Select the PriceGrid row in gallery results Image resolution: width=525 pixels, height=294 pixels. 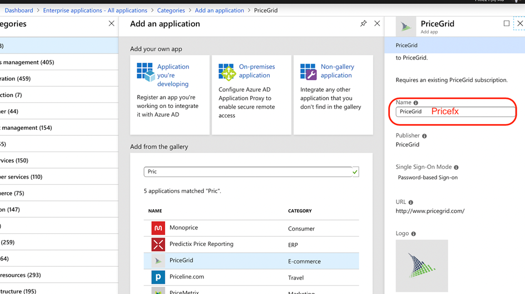coord(251,261)
